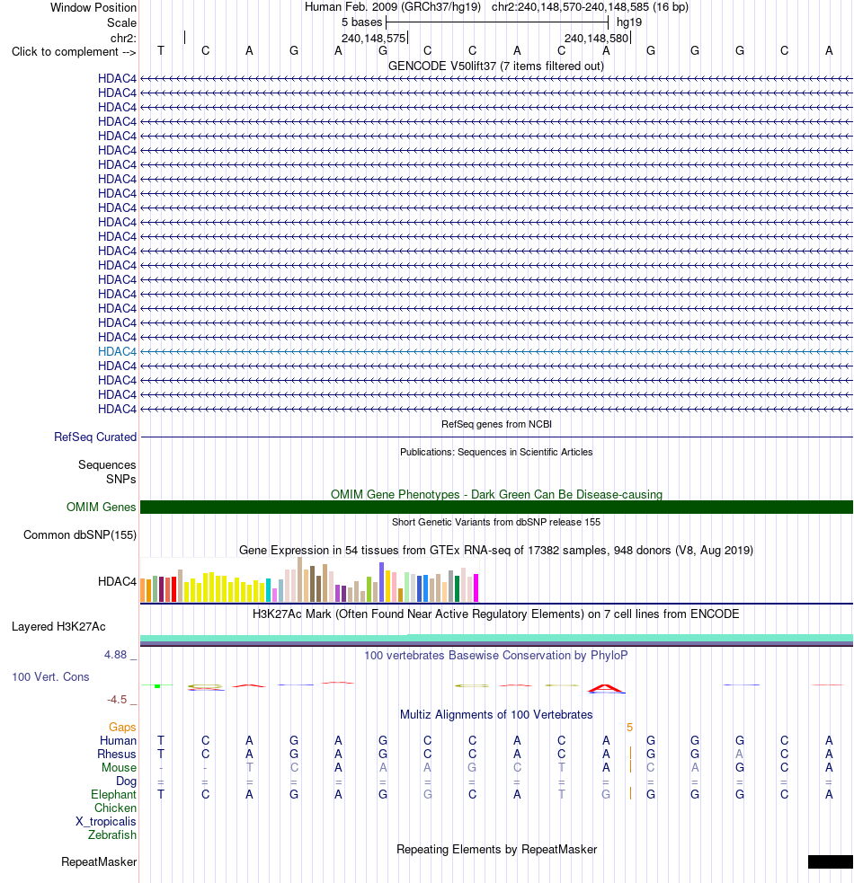This screenshot has width=854, height=883.
Task: Open 'Short Genetic Variants from dbSNP release 155' title
Action: click(x=496, y=522)
